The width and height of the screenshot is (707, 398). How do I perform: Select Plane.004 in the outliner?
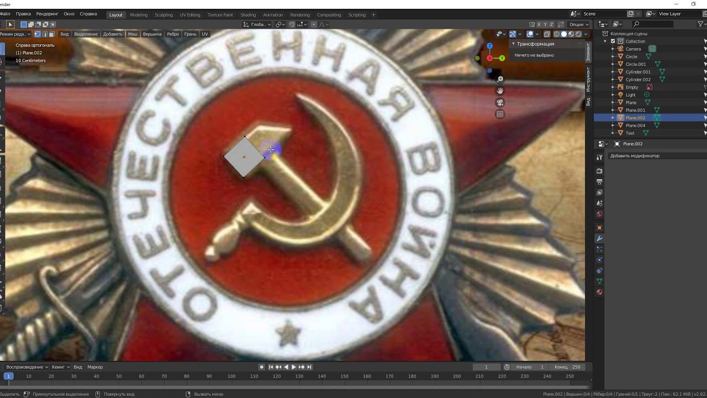point(635,125)
